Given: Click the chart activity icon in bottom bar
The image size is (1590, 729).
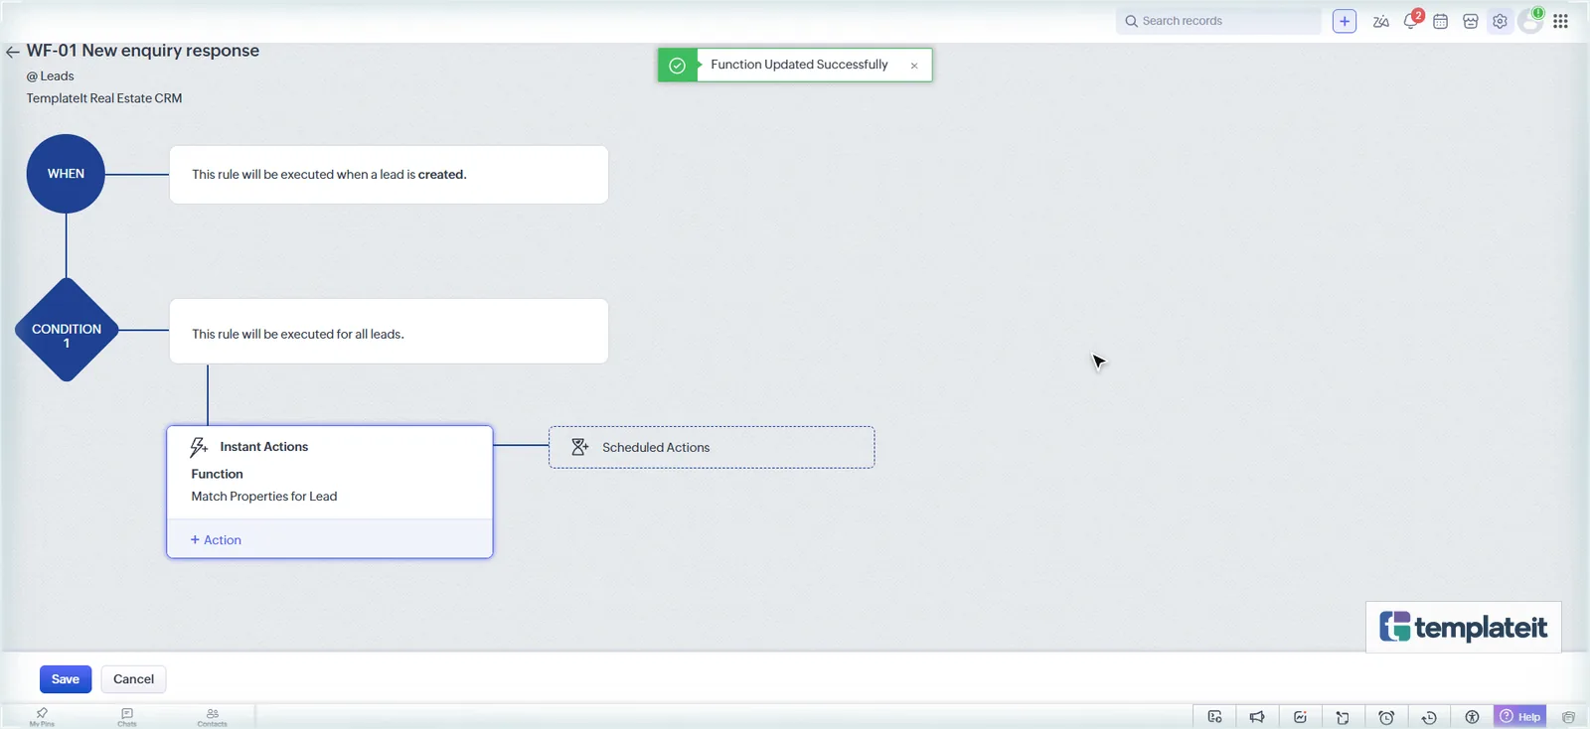Looking at the screenshot, I should coord(1300,717).
